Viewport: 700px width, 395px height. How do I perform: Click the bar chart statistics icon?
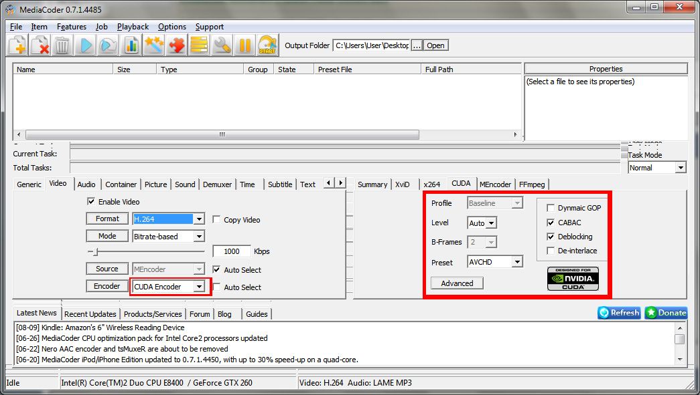coord(131,45)
